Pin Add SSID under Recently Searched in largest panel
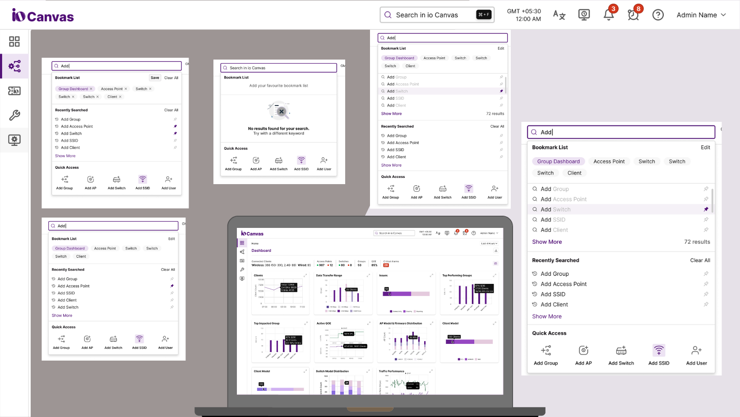The height and width of the screenshot is (417, 740). 706,294
